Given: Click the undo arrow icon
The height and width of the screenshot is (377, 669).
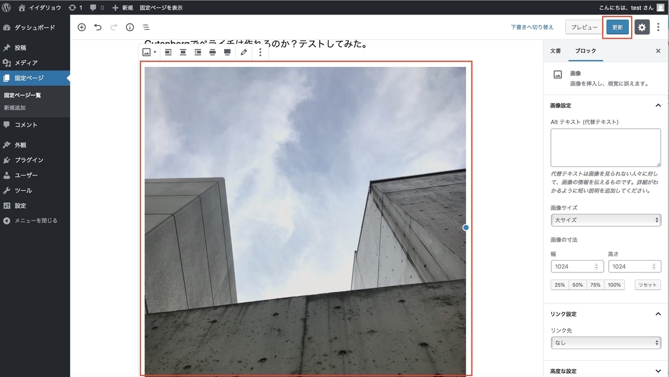Looking at the screenshot, I should pyautogui.click(x=98, y=27).
